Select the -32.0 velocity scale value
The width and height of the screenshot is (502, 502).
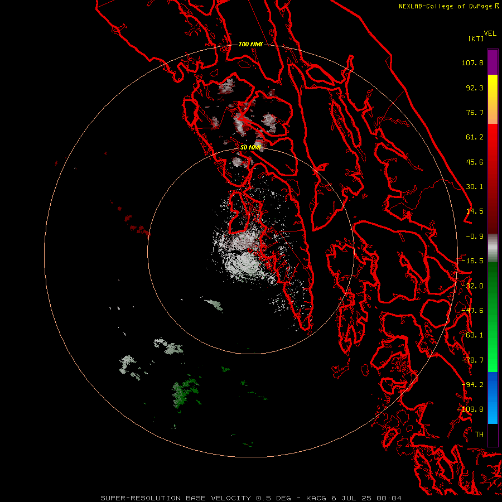472,286
